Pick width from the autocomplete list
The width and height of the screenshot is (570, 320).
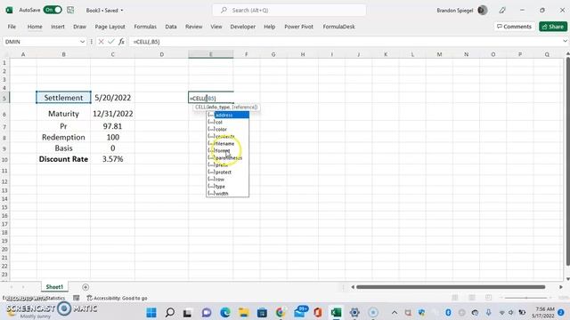(x=228, y=194)
